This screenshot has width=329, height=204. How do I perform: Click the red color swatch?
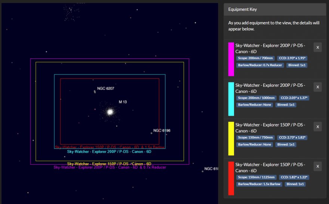click(231, 178)
